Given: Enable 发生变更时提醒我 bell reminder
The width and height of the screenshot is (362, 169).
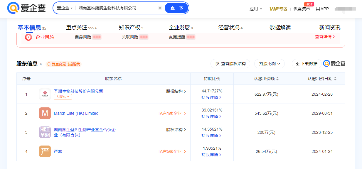Looking at the screenshot, I should click(63, 64).
